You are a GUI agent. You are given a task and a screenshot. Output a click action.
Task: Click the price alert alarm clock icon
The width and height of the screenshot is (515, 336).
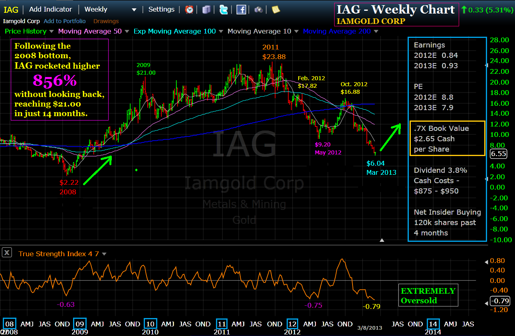coord(189,10)
